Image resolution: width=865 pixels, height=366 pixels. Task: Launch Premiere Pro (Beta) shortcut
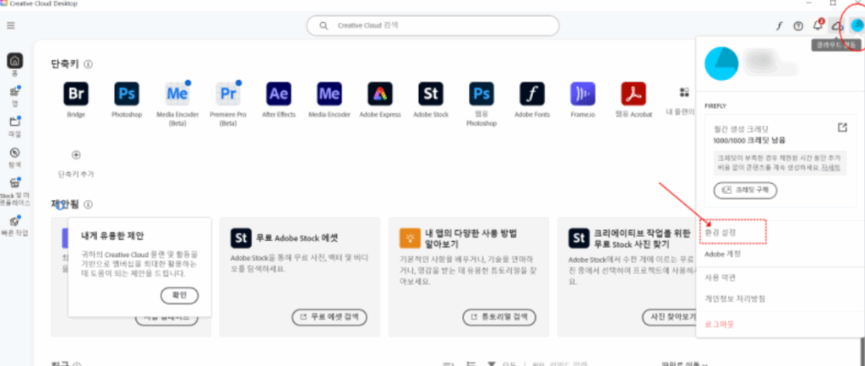coord(228,94)
